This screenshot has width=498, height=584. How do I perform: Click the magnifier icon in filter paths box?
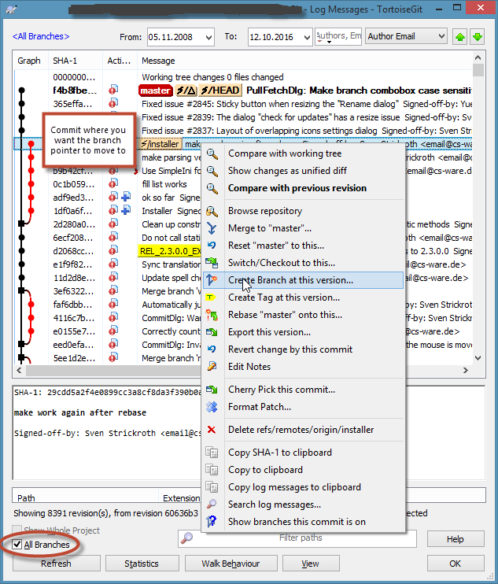click(x=186, y=538)
